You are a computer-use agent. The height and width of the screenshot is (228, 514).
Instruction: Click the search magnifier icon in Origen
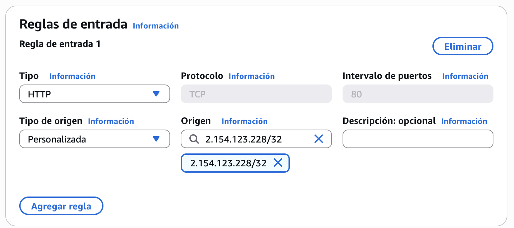pos(194,139)
